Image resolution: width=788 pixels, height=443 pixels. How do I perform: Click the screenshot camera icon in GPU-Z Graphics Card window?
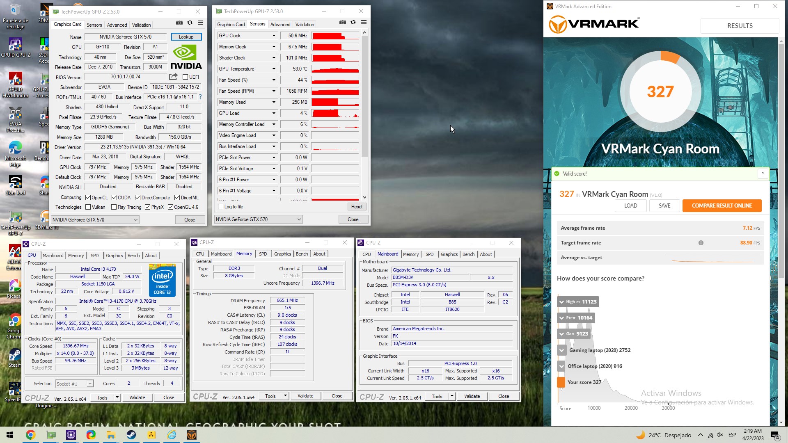(179, 23)
